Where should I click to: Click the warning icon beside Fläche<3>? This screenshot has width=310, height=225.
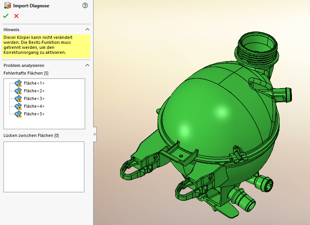pyautogui.click(x=18, y=98)
